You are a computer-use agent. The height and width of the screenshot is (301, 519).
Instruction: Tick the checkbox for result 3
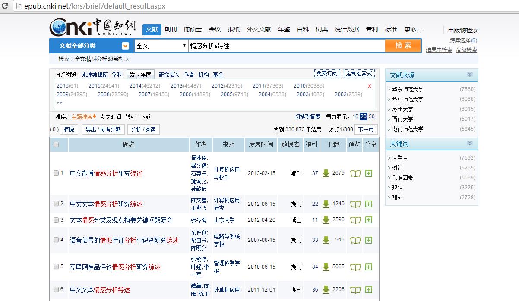coord(56,220)
